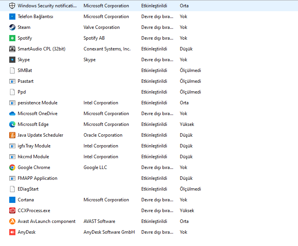Select Java Update Scheduler entry name
The height and width of the screenshot is (246, 298).
pos(40,135)
